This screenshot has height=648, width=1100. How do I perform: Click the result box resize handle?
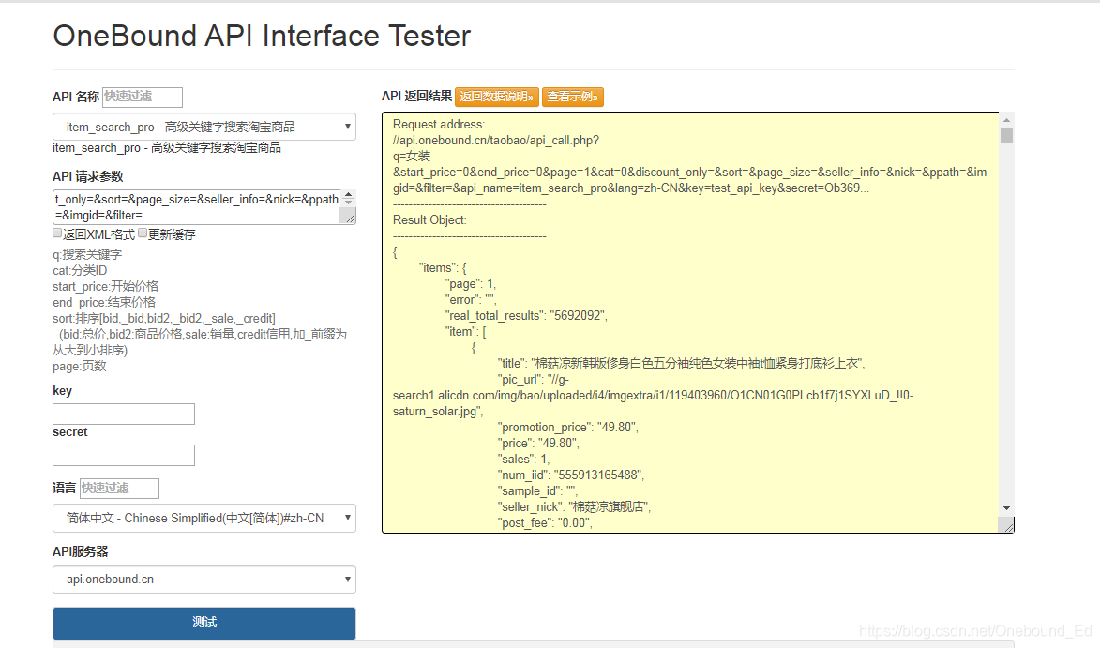click(x=1007, y=525)
